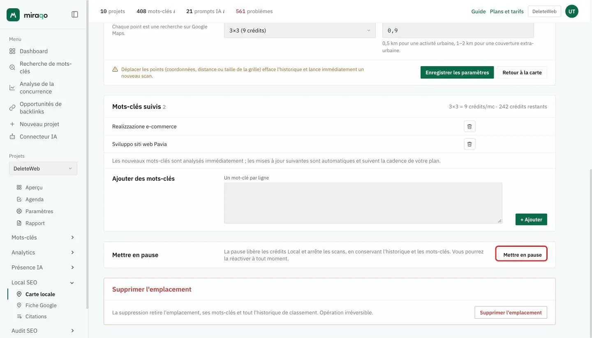Click the sidebar vertical scrollbar
This screenshot has height=338, width=592.
87,154
